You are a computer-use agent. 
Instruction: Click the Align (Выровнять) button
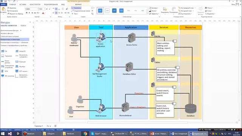(165, 11)
